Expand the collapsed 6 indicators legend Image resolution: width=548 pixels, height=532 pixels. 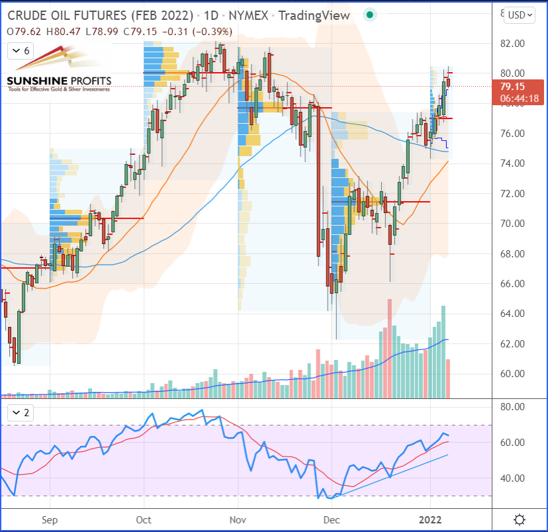[21, 51]
